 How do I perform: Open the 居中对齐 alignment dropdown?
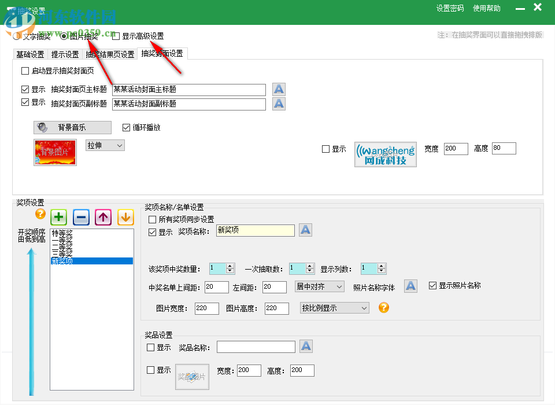click(x=320, y=286)
